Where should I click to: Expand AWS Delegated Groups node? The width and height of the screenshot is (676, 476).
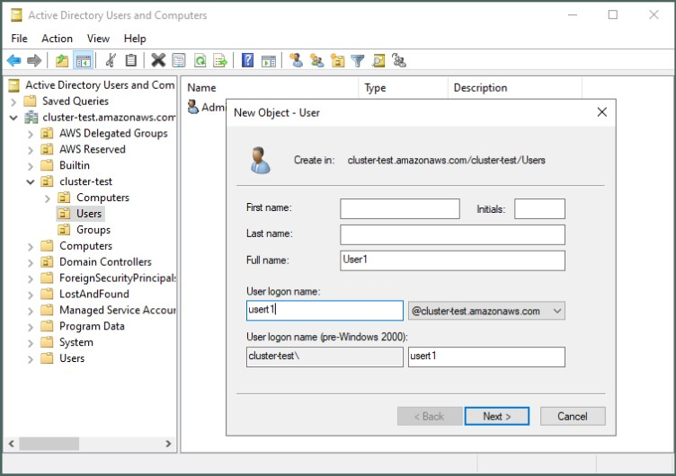point(31,134)
